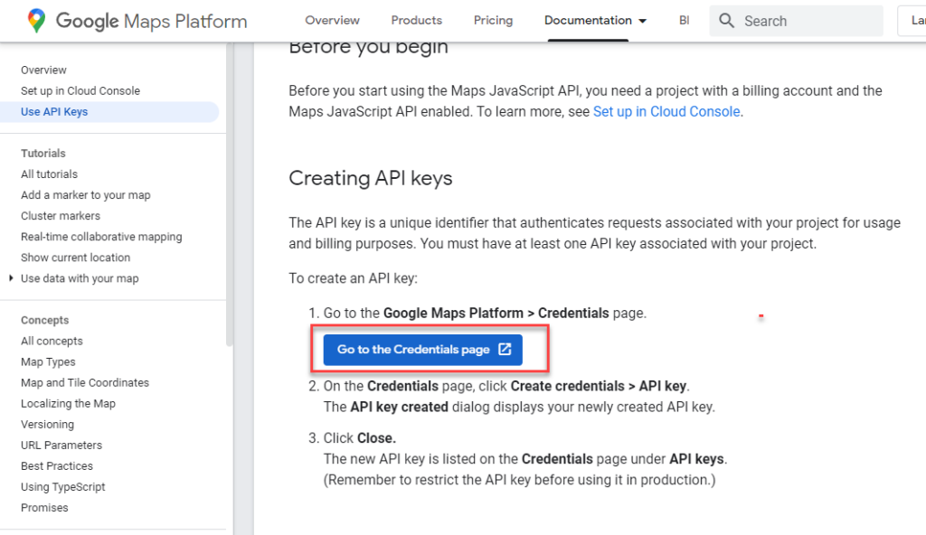Select Use API Keys in the sidebar
926x535 pixels.
pos(56,111)
